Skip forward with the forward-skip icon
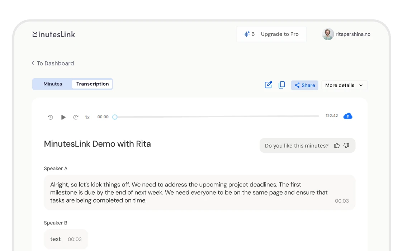 tap(76, 117)
